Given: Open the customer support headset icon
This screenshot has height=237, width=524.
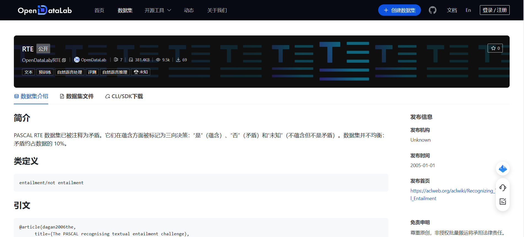Looking at the screenshot, I should [503, 188].
